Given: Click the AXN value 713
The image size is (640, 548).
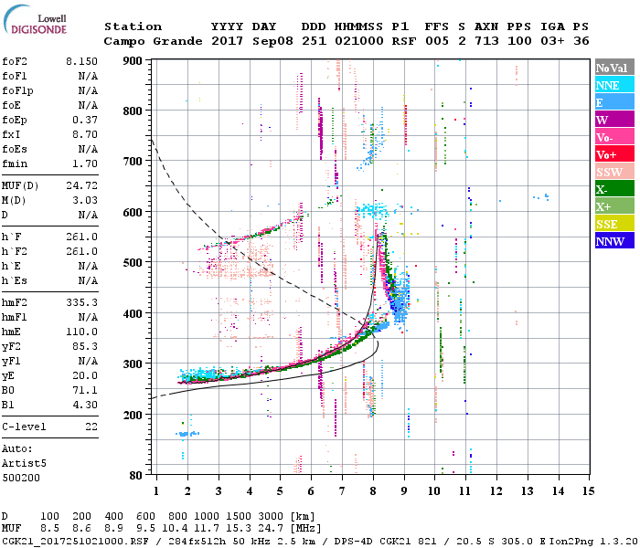Looking at the screenshot, I should 486,41.
